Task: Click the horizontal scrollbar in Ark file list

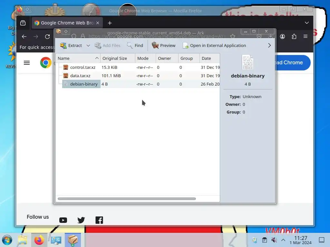Action: [x=127, y=199]
